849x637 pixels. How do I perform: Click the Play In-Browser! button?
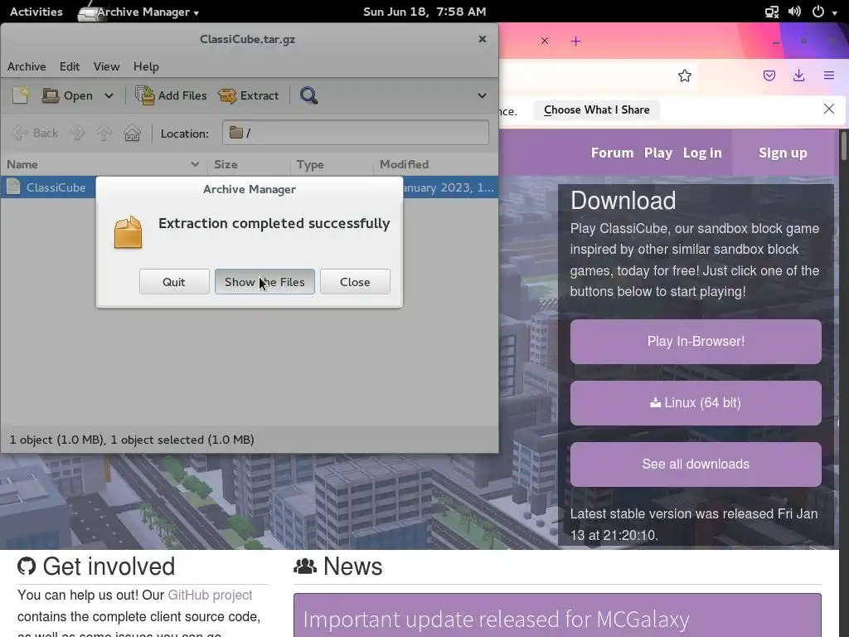[x=696, y=341]
